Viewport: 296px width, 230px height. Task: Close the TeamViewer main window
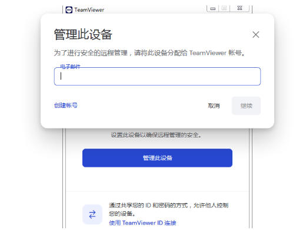pyautogui.click(x=240, y=8)
